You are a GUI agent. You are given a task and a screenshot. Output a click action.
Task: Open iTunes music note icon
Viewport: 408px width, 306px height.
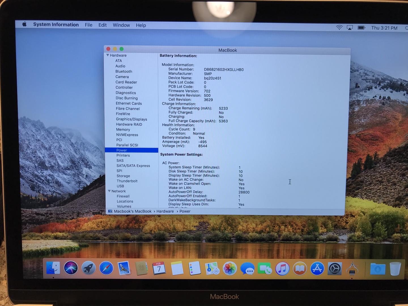282,268
